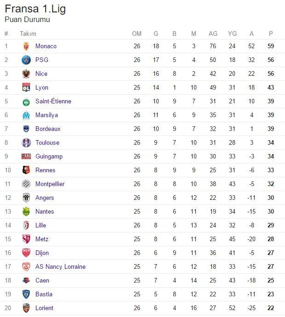285x317 pixels.
Task: Select the Dijon team name
Action: (x=42, y=253)
